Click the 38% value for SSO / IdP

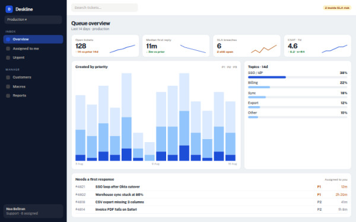[344, 73]
